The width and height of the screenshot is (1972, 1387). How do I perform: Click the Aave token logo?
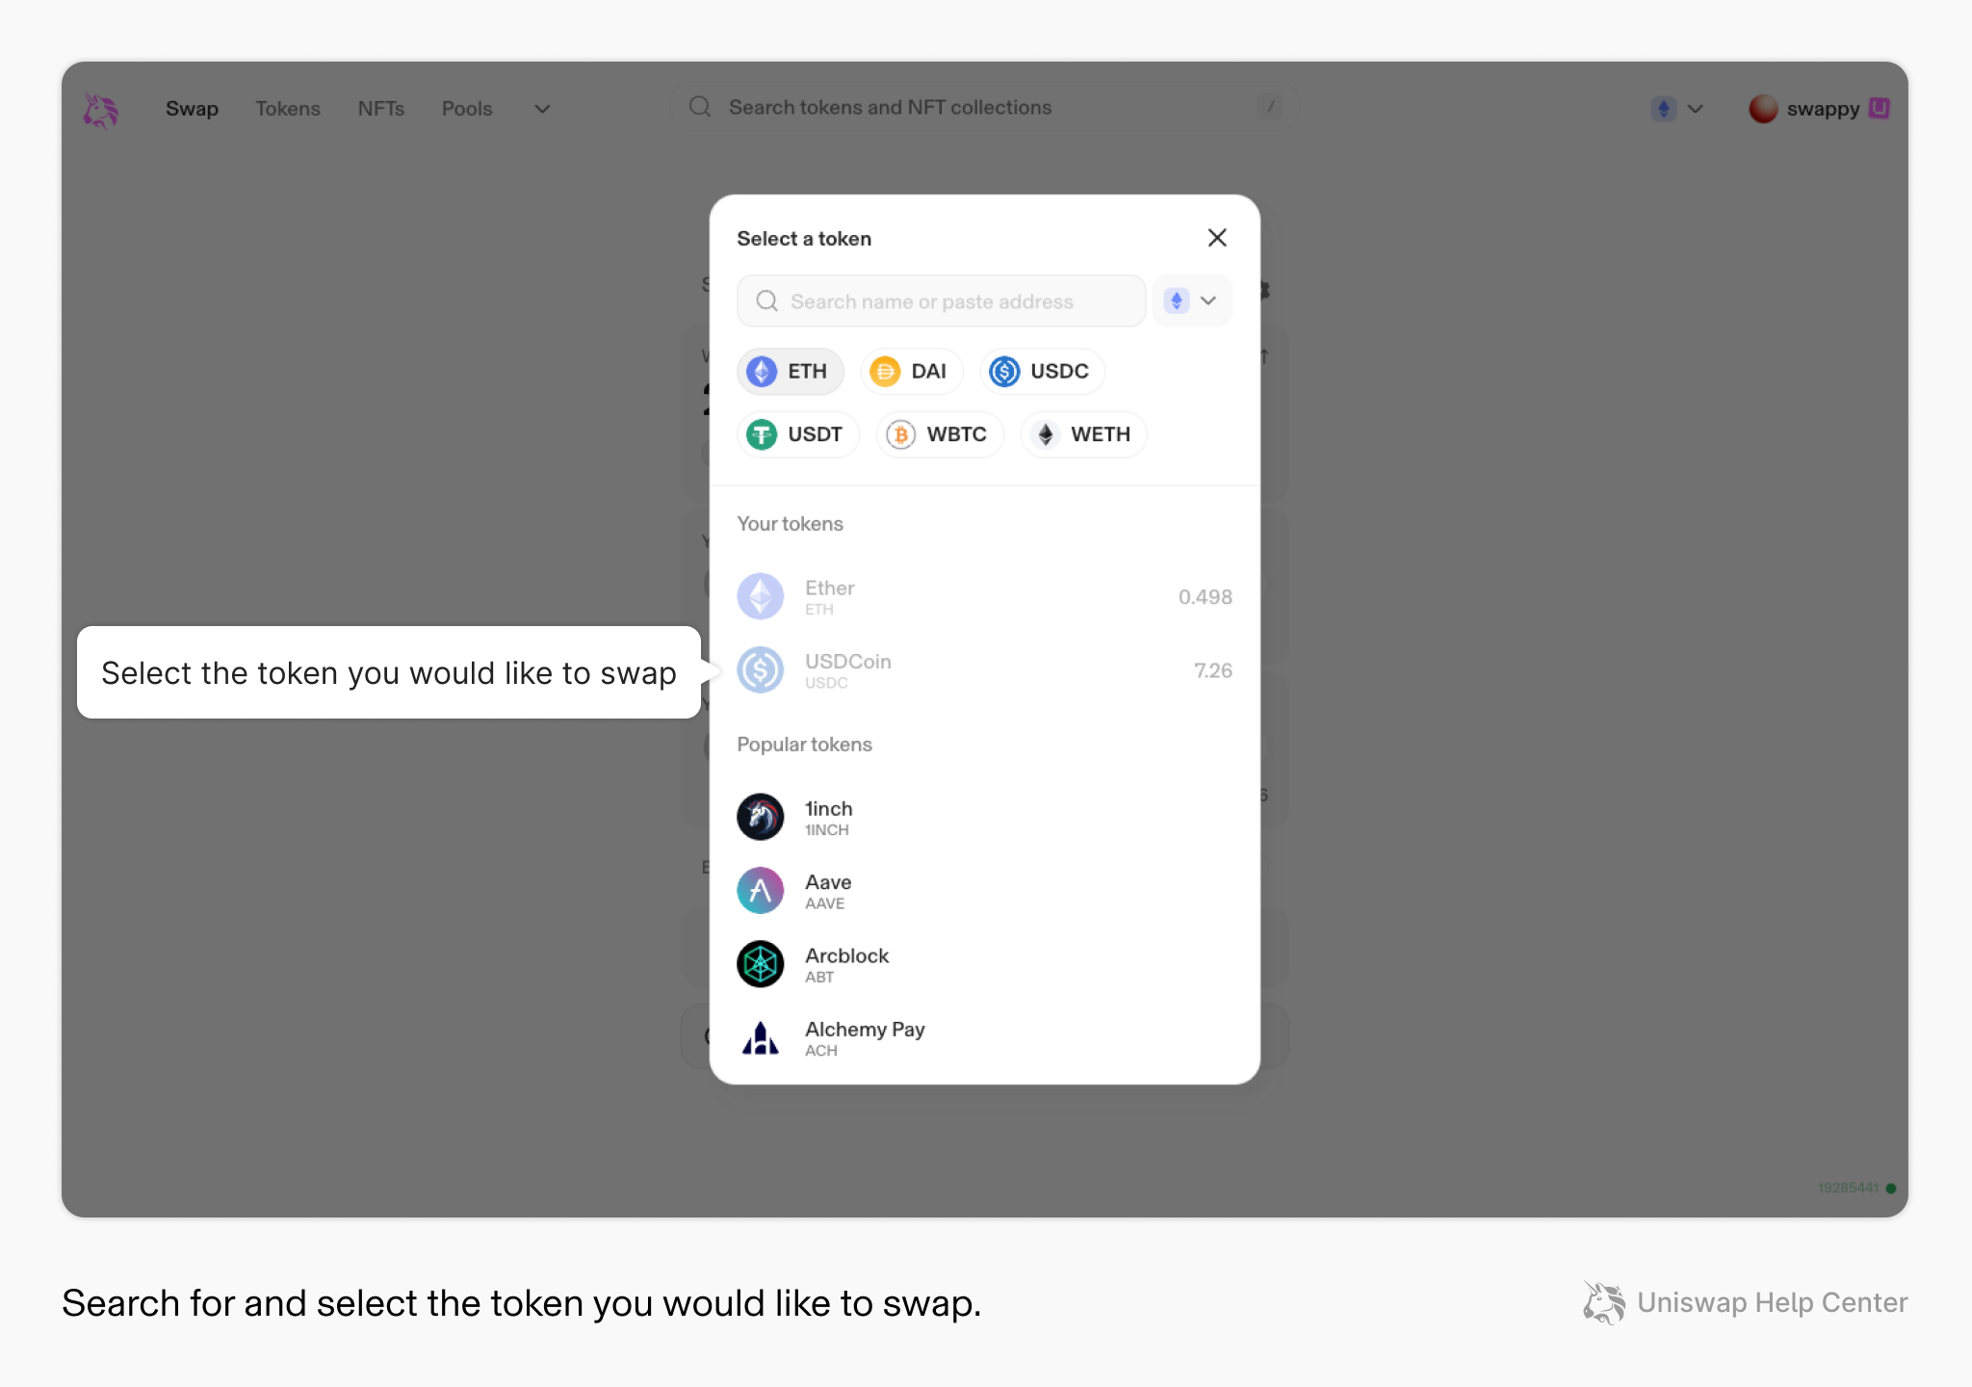(761, 891)
